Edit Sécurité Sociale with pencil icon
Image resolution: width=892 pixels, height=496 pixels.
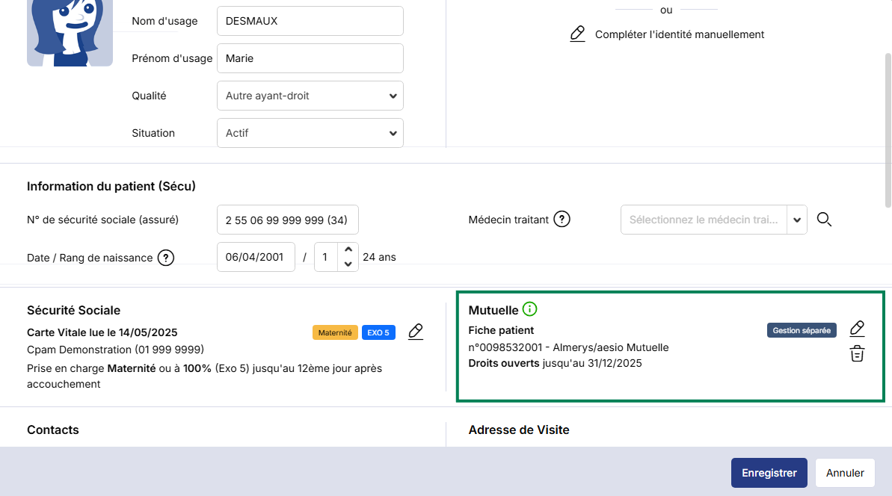click(x=416, y=332)
